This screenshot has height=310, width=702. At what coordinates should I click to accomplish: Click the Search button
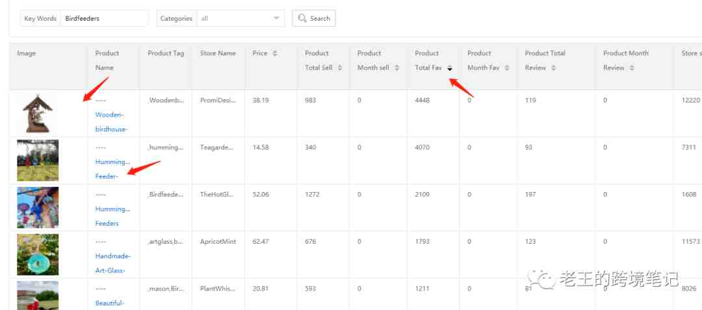click(314, 18)
